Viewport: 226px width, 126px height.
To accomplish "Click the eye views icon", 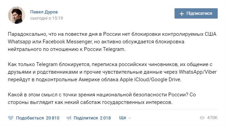I will [x=202, y=118].
